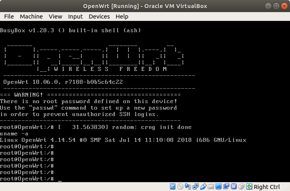Open the Devices menu

[x=99, y=17]
